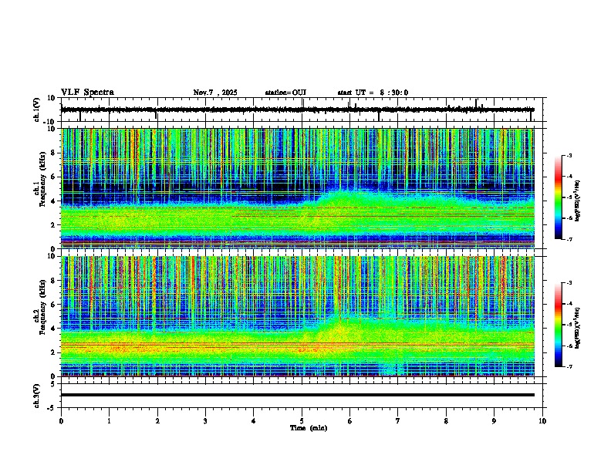Screen dimensions: 611x472
Task: Click the ch.2 spectrogram color scale bar
Action: coord(559,325)
